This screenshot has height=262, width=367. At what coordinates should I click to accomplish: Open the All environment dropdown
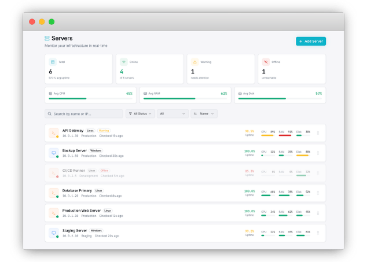173,114
